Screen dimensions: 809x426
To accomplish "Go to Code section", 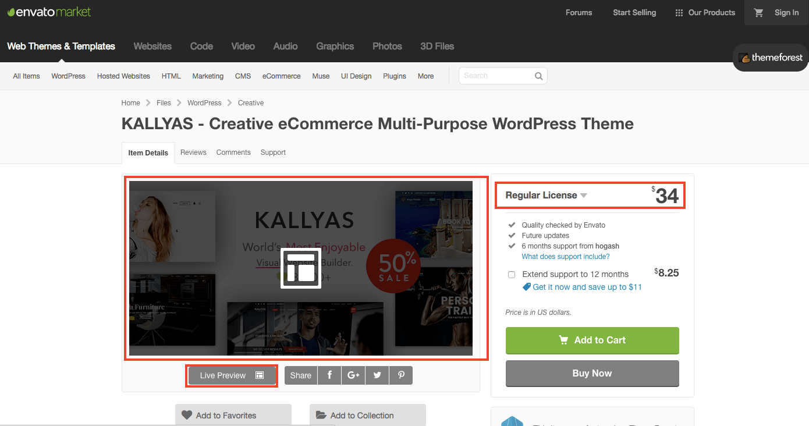I will (x=201, y=46).
